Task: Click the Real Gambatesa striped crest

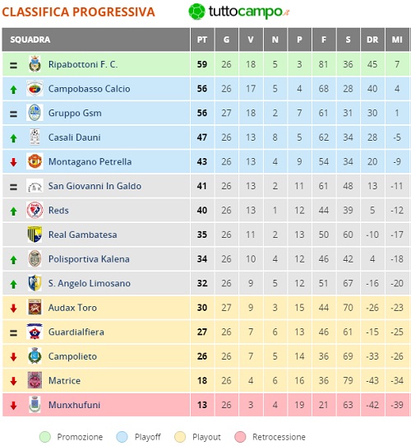Action: [35, 235]
